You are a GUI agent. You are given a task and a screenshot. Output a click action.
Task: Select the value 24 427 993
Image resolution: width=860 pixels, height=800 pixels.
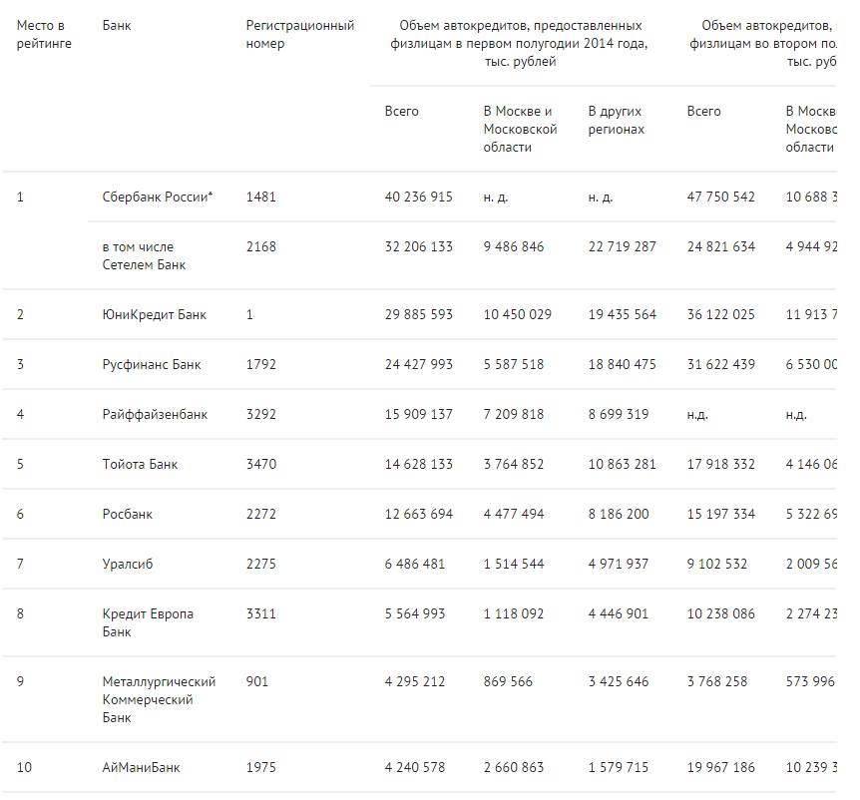[x=418, y=365]
